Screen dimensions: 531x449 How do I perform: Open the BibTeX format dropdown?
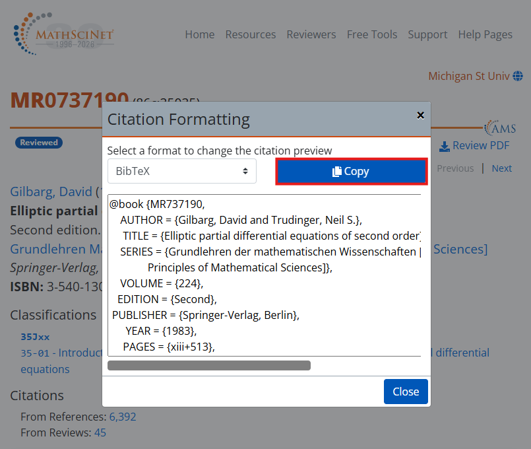tap(182, 171)
